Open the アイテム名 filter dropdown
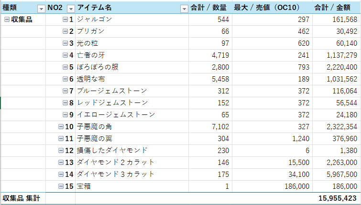The height and width of the screenshot is (205, 361). 184,8
